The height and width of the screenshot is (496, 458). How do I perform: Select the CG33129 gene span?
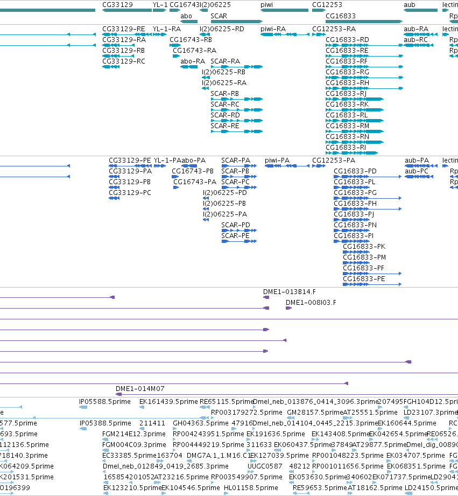(127, 10)
